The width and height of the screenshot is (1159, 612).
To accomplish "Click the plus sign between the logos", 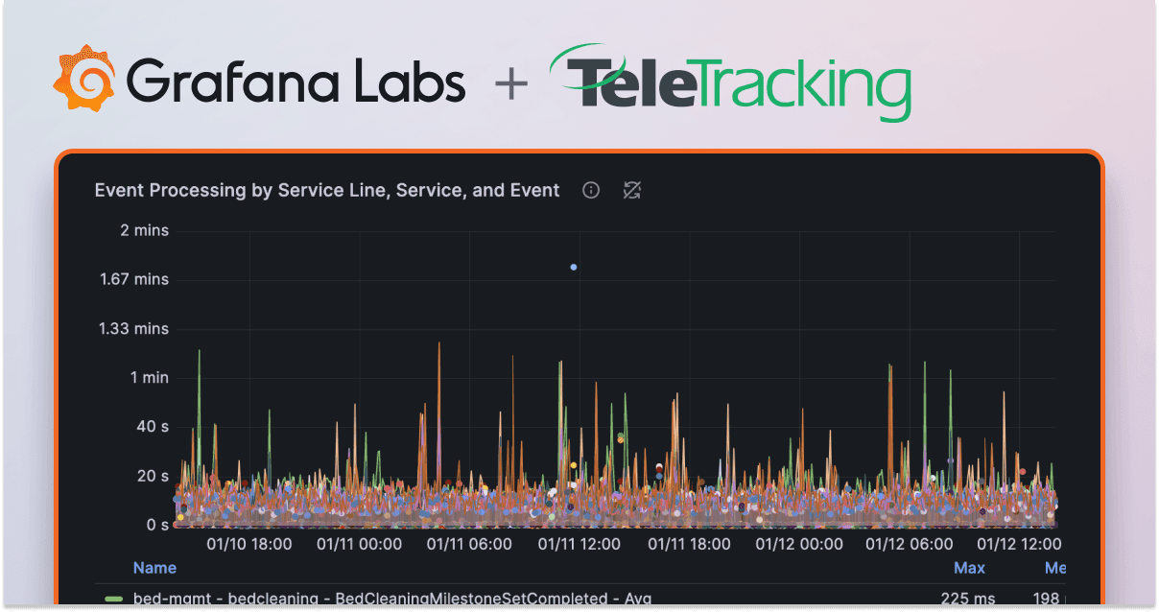I will 511,82.
